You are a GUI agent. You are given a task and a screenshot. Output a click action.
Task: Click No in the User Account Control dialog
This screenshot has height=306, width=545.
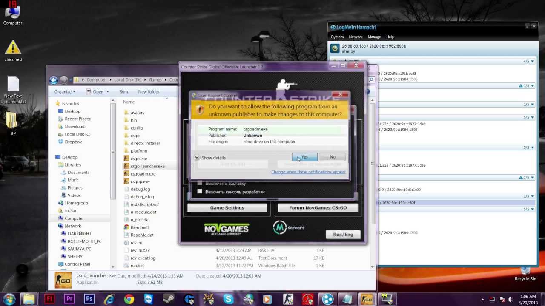pos(333,157)
